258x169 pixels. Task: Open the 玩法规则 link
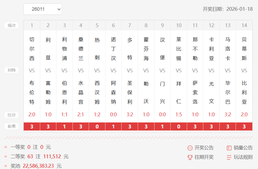click(x=243, y=157)
